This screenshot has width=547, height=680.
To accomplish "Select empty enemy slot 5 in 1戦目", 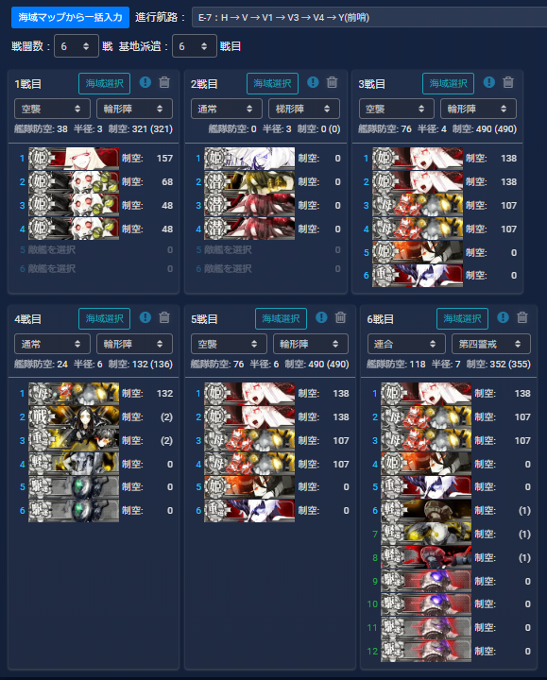I will [x=94, y=249].
